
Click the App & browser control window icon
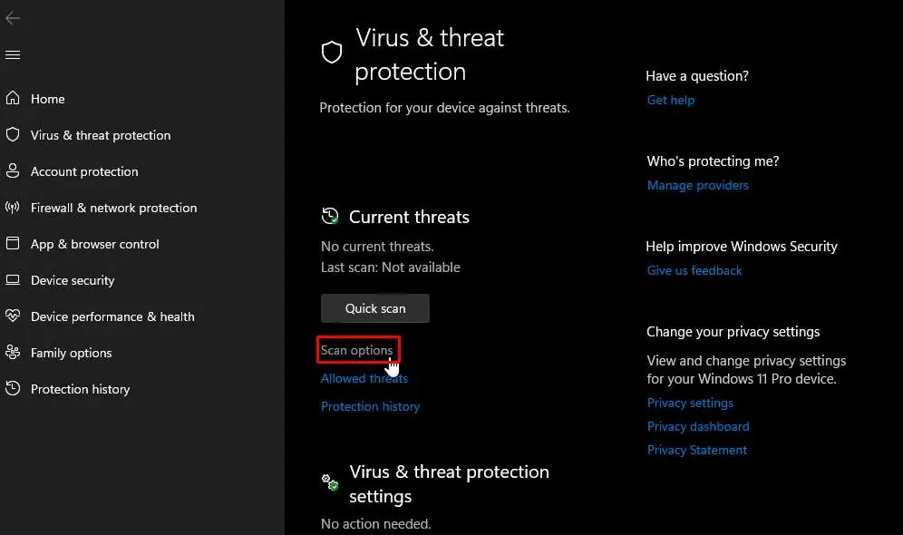pyautogui.click(x=13, y=243)
